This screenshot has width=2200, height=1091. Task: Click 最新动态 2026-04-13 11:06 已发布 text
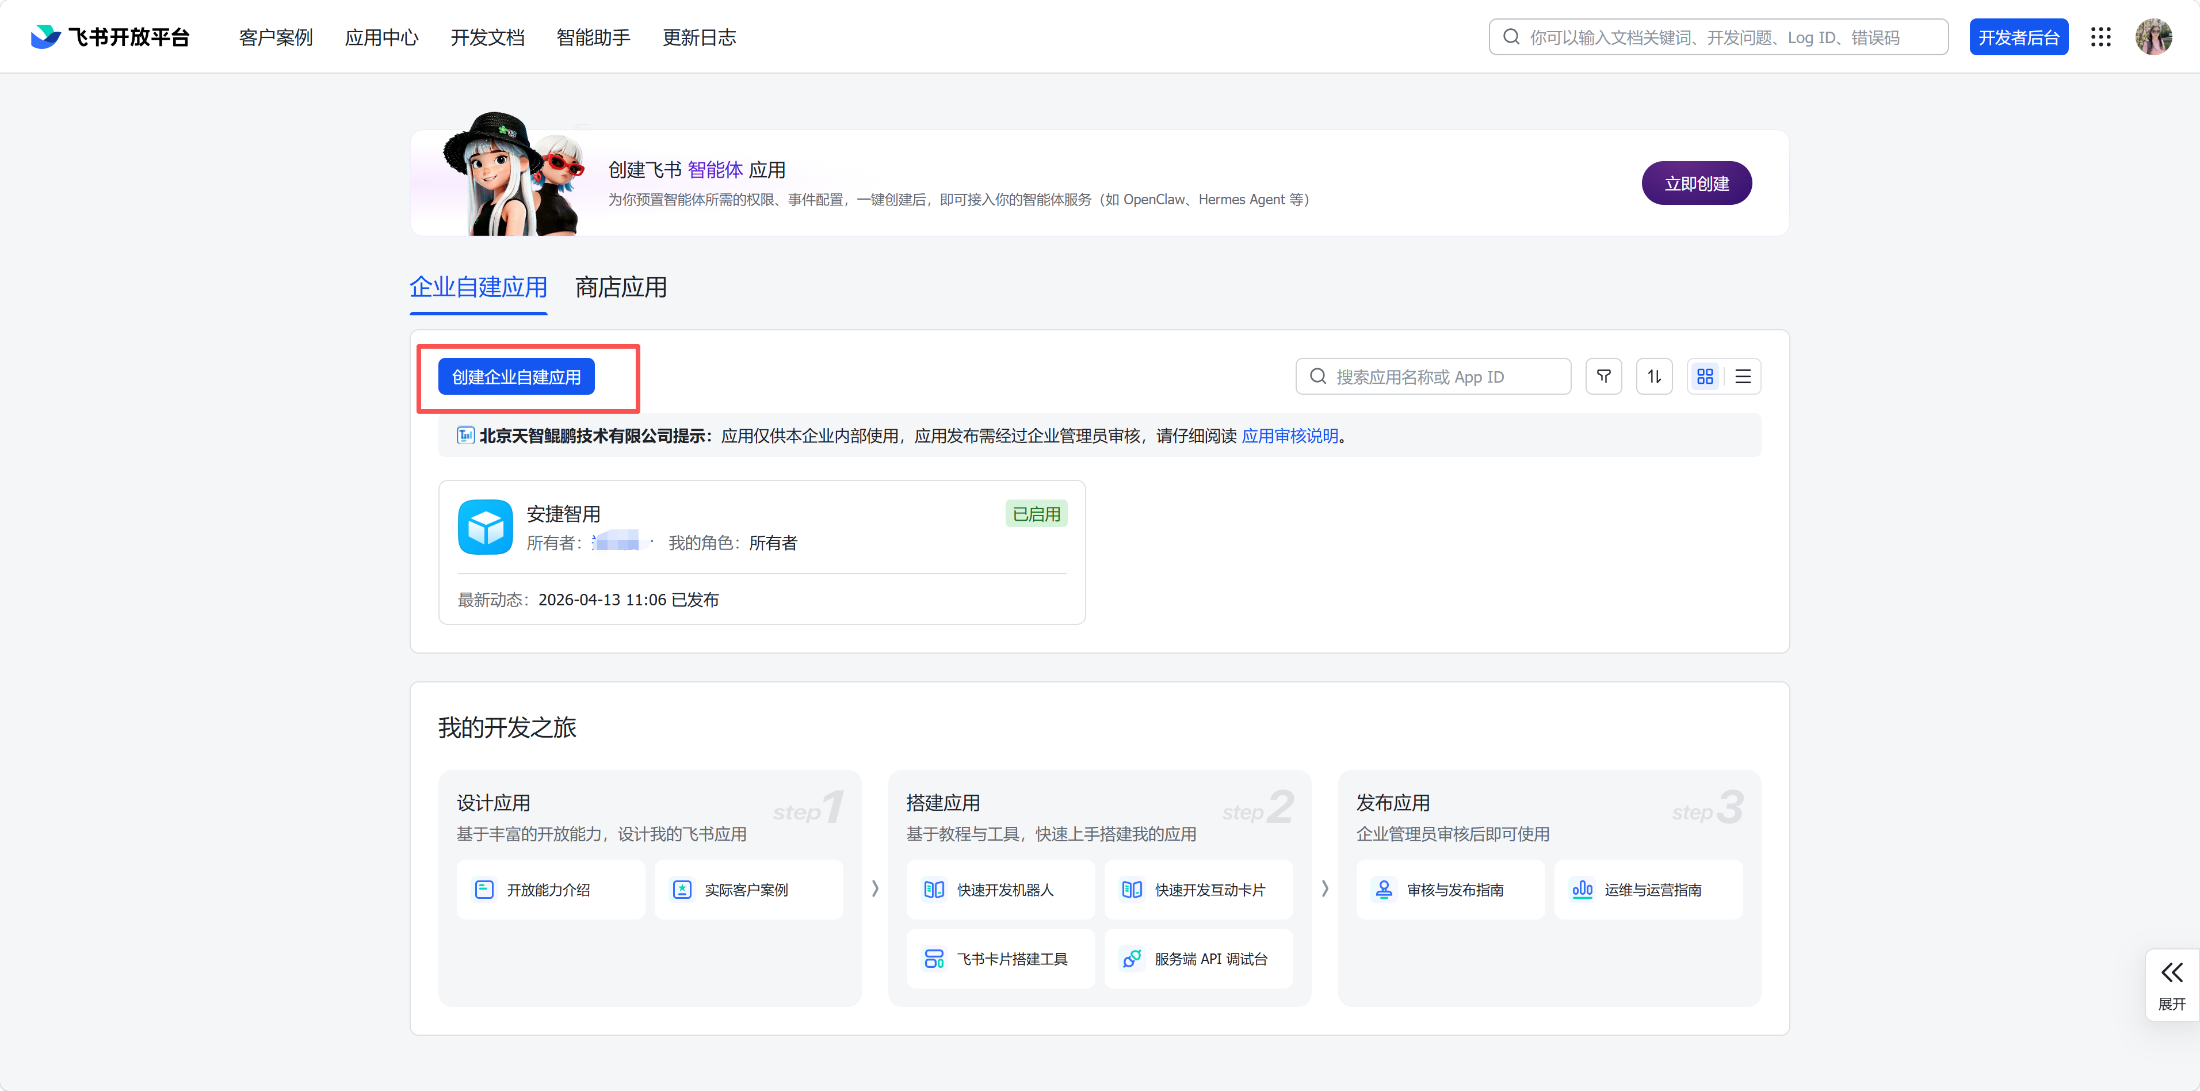[589, 600]
